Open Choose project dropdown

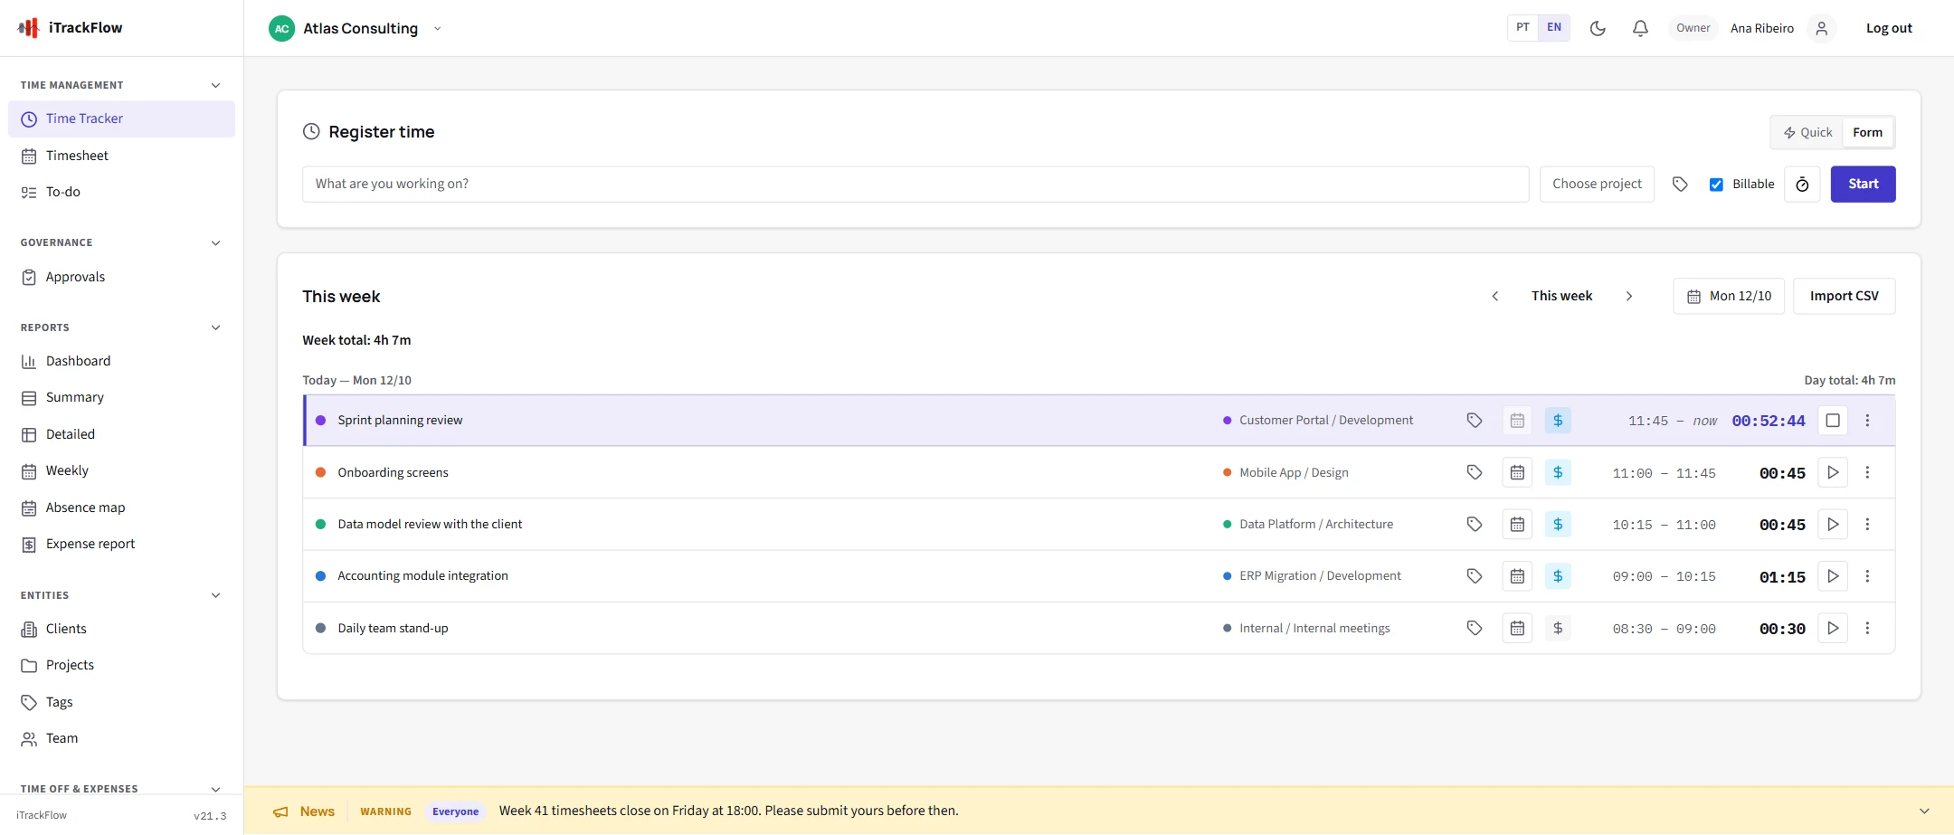[1597, 184]
